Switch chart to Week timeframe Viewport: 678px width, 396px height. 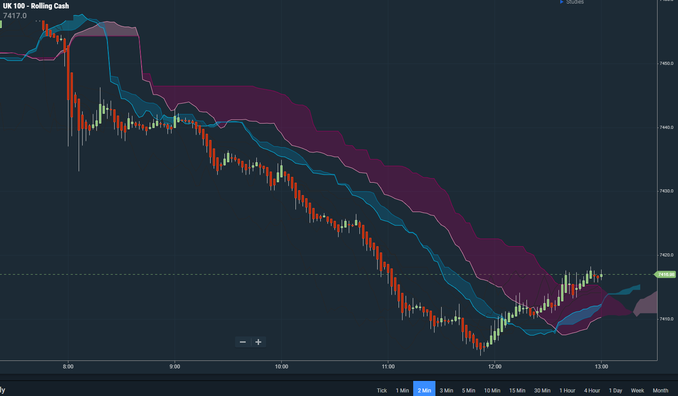coord(637,390)
